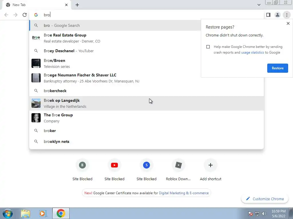Enable the crash reports checkbox
This screenshot has width=293, height=219.
[x=208, y=47]
